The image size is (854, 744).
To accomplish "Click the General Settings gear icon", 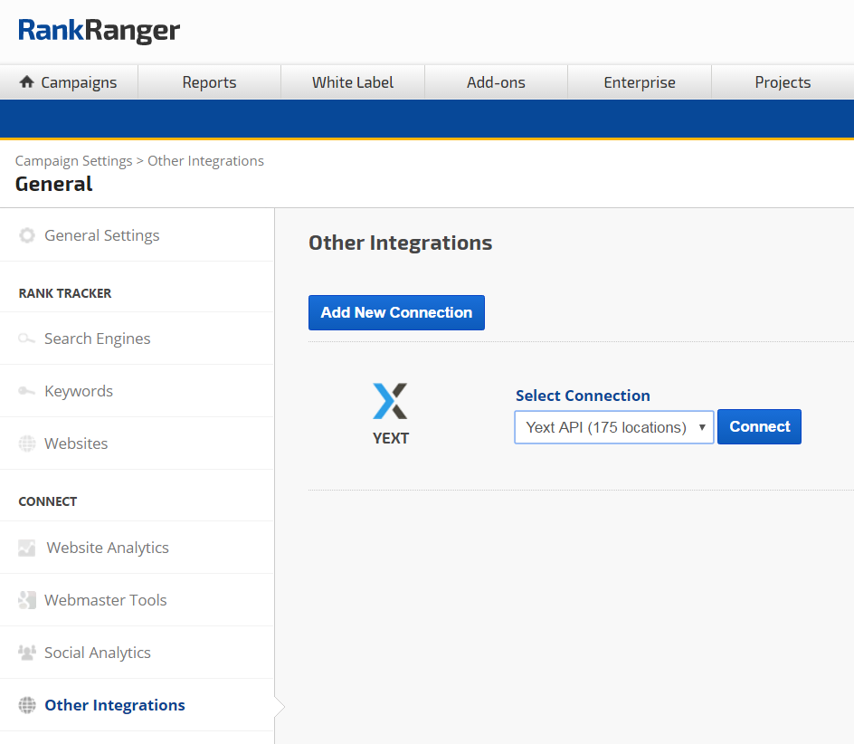I will click(x=27, y=235).
